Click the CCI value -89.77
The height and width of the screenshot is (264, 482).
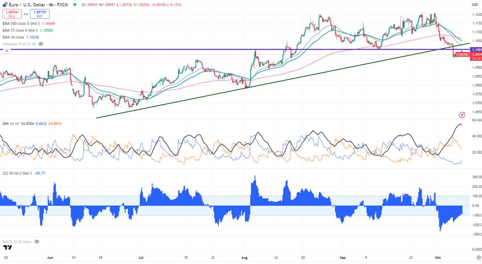(40, 173)
